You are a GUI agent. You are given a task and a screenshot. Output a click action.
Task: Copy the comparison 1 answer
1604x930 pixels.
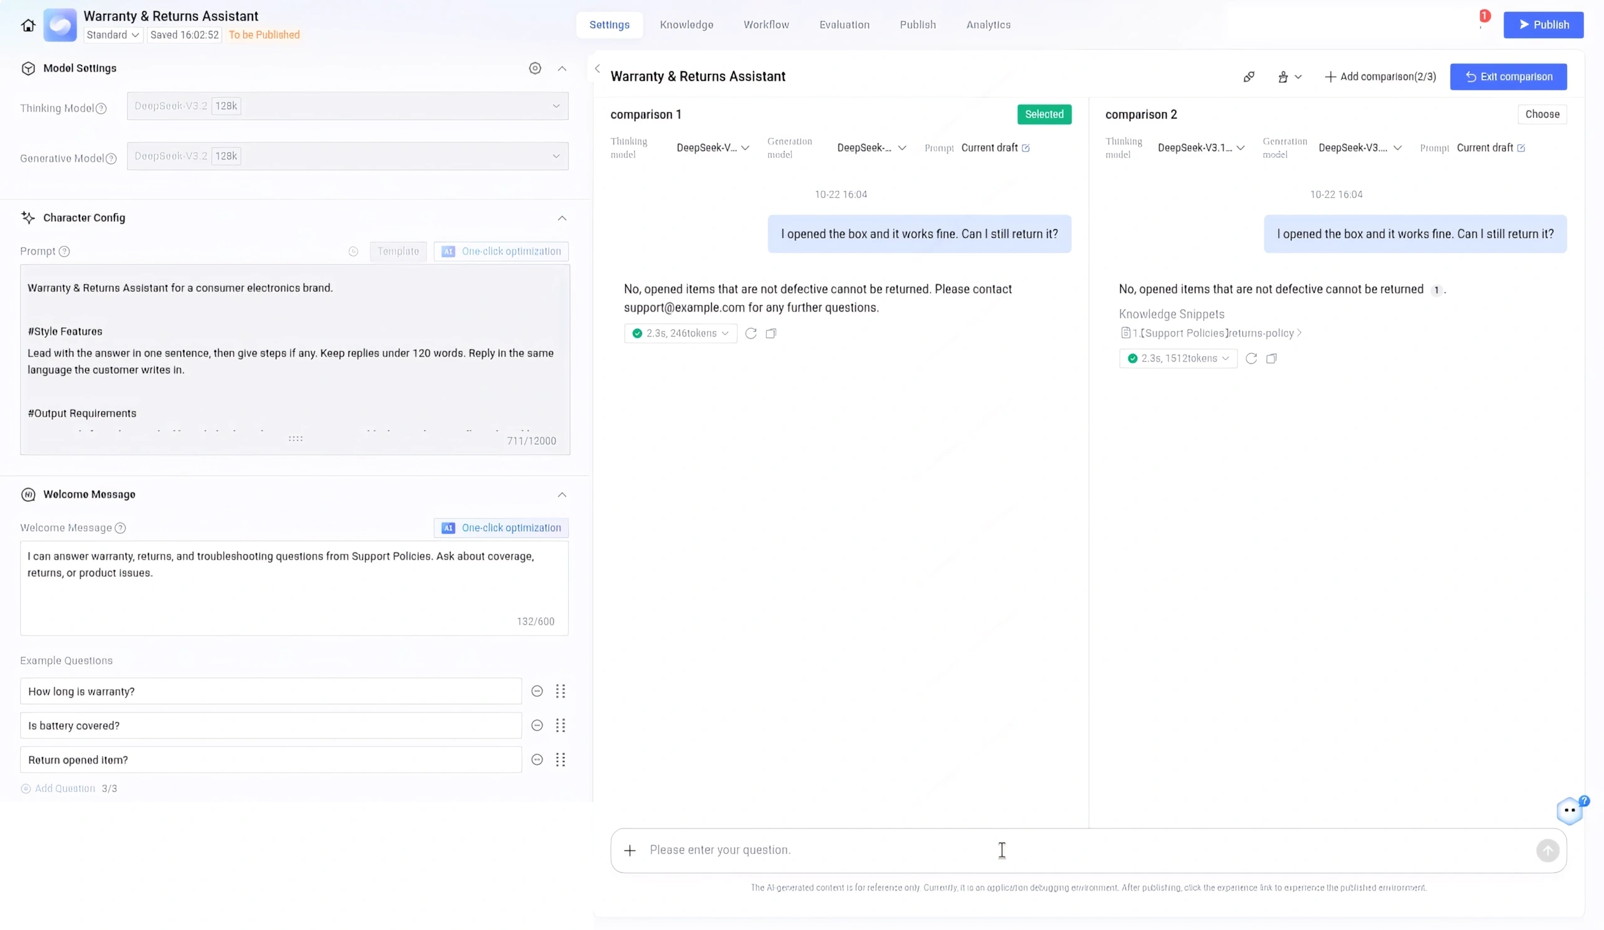pyautogui.click(x=771, y=333)
